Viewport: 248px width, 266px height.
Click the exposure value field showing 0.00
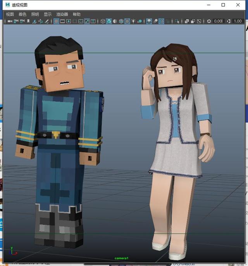click(x=218, y=21)
